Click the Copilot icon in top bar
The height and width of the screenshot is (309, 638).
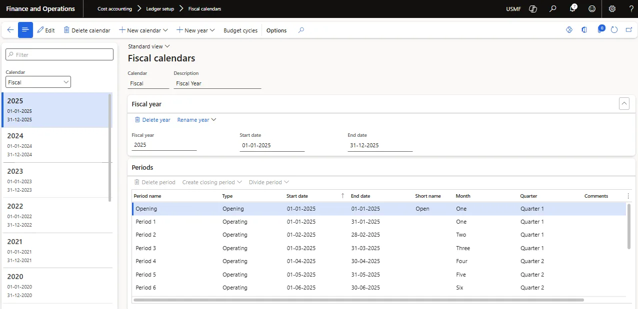click(x=533, y=9)
